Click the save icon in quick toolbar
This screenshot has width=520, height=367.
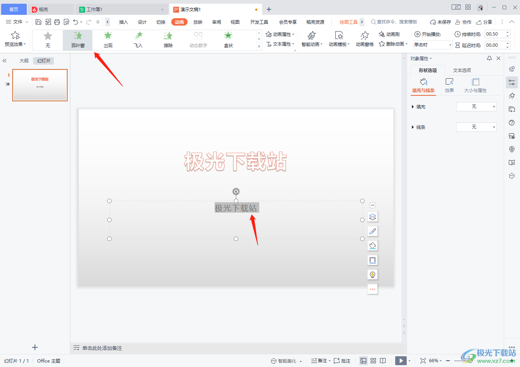point(38,22)
